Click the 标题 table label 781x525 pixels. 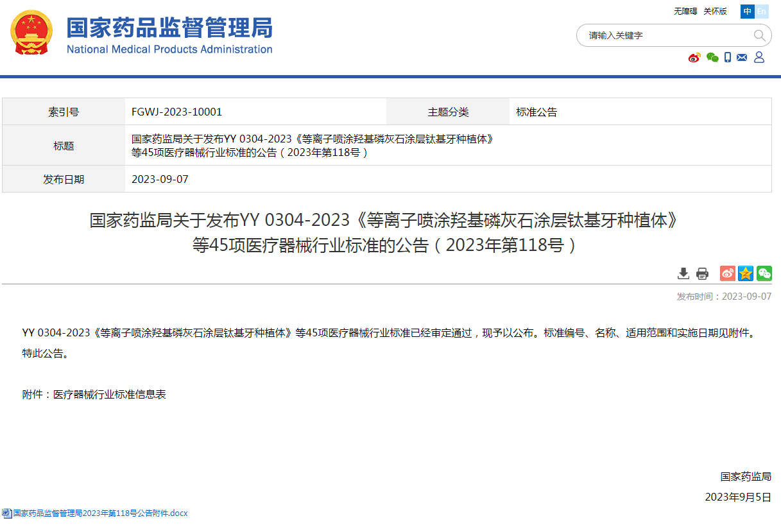[64, 146]
